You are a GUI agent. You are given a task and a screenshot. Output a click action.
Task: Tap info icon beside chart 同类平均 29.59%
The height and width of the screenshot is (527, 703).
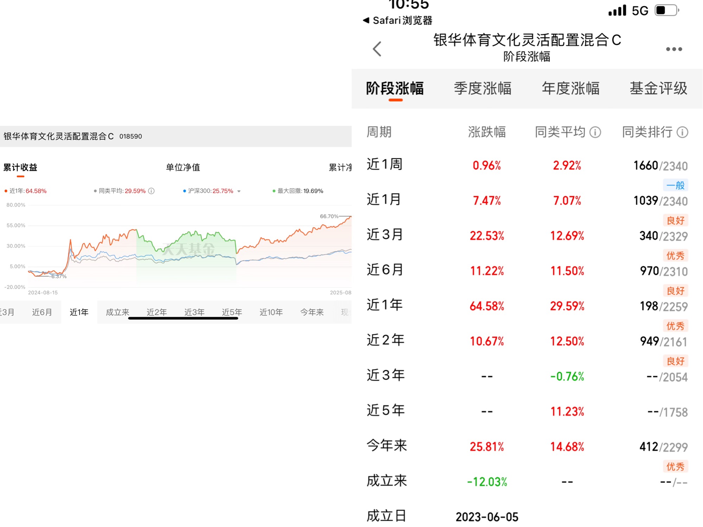151,191
